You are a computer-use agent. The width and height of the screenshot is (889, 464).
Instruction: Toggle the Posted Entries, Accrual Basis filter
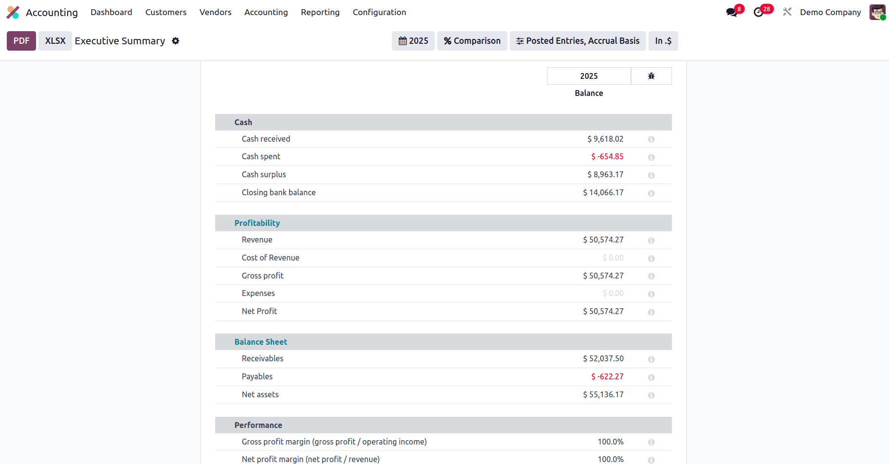[577, 41]
